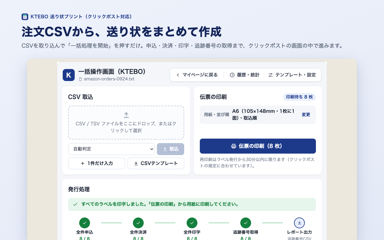The height and width of the screenshot is (240, 384).
Task: Click the amazon-orders-0924.txt file name
Action: [109, 79]
